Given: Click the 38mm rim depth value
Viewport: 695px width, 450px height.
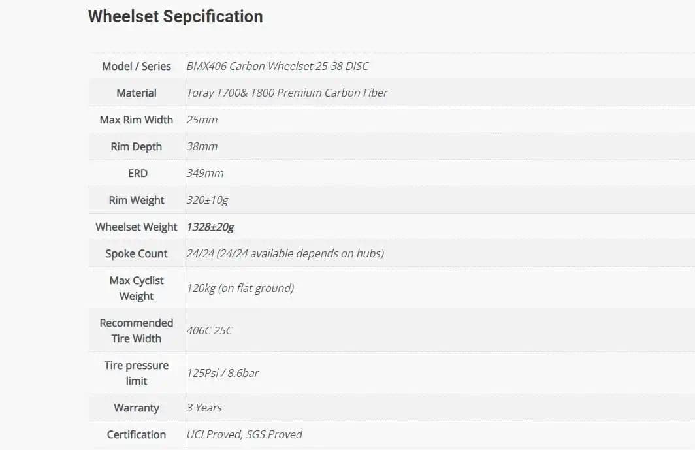Looking at the screenshot, I should pyautogui.click(x=202, y=146).
